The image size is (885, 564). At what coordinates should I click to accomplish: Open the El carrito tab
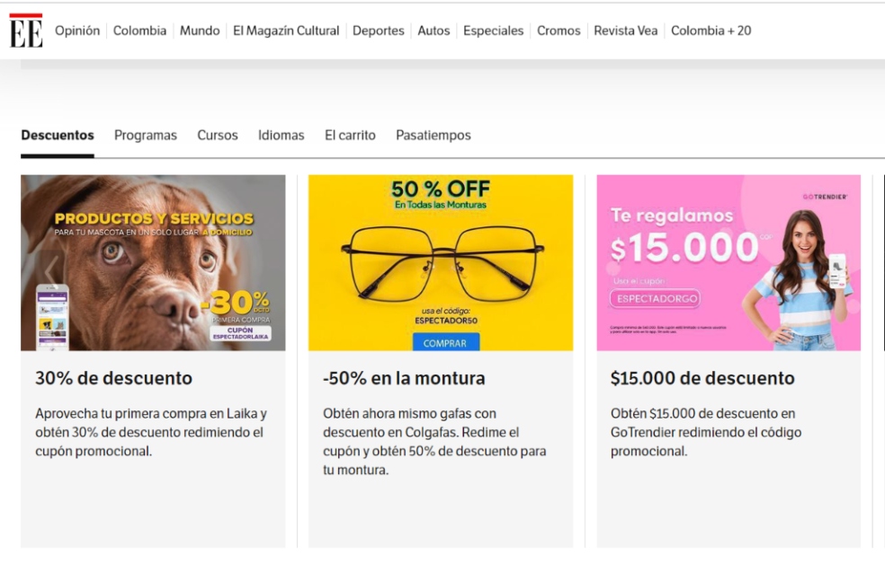coord(350,136)
